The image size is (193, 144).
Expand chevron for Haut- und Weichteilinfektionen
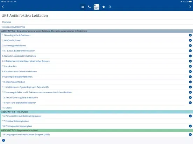(x=190, y=103)
